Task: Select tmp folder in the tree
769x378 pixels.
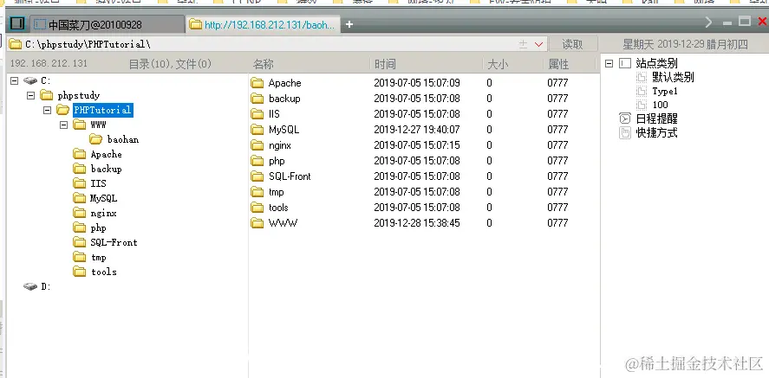Action: point(99,257)
